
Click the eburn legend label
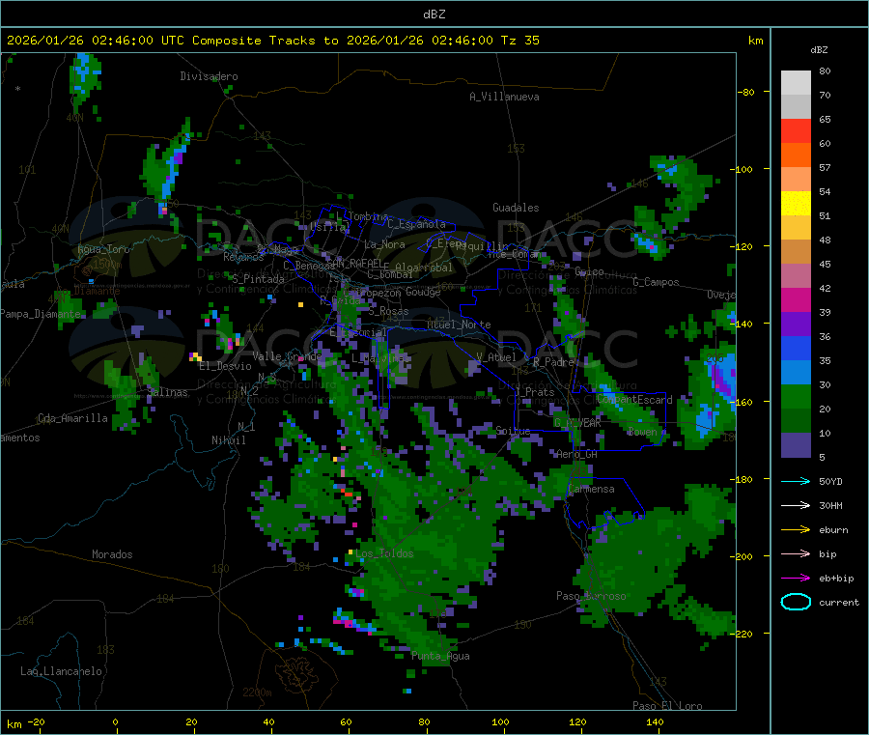[x=833, y=529]
